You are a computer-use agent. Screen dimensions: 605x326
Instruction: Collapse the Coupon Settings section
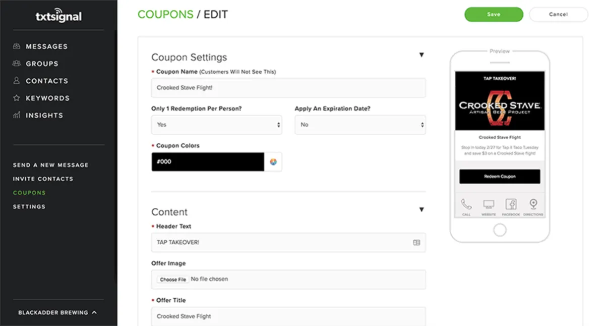[421, 55]
